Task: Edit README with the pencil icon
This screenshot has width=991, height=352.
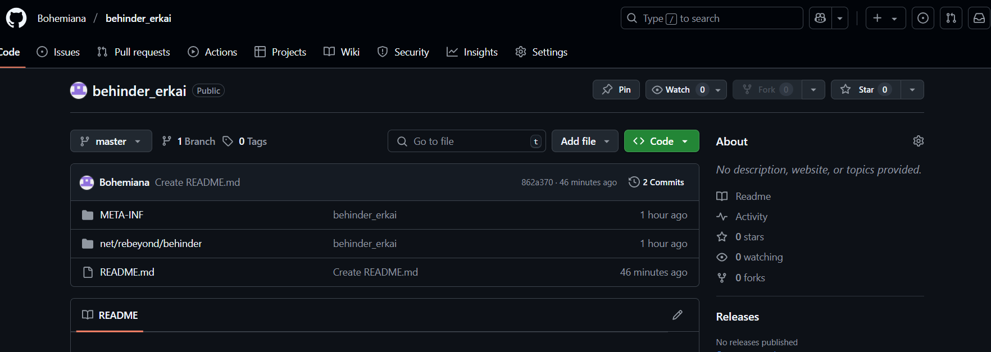Action: (677, 315)
